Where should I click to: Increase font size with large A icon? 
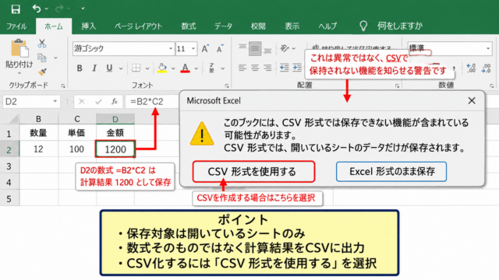205,48
